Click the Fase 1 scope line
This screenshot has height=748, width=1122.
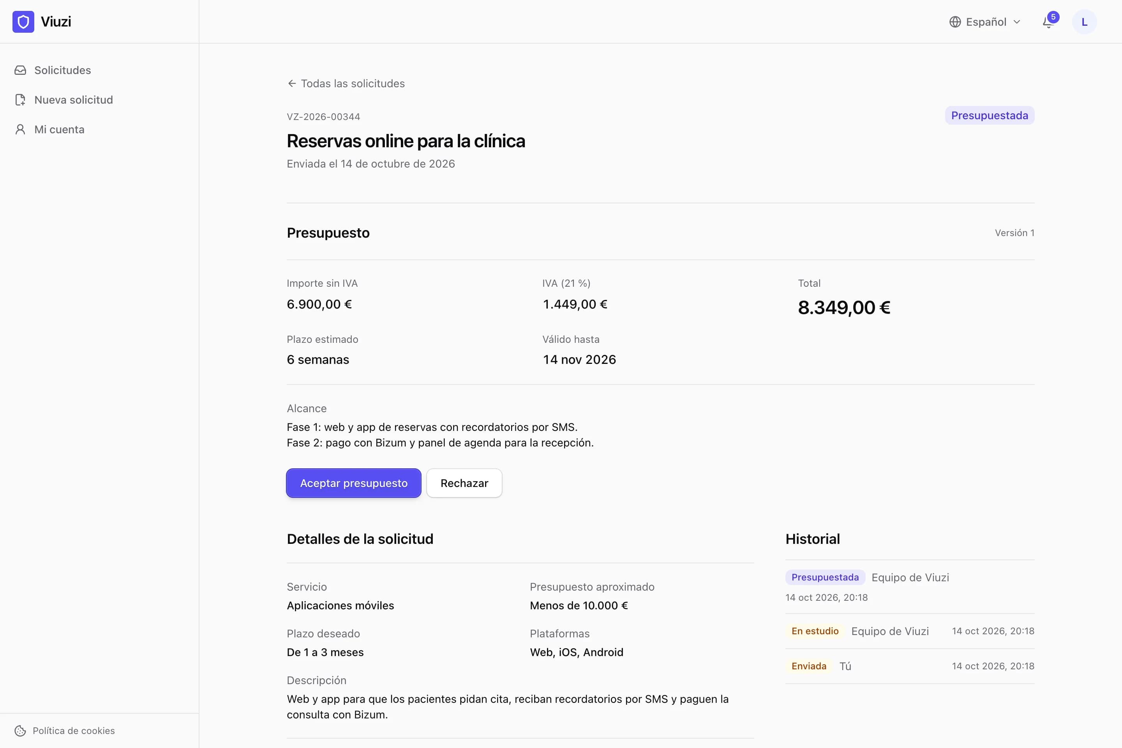pyautogui.click(x=432, y=427)
